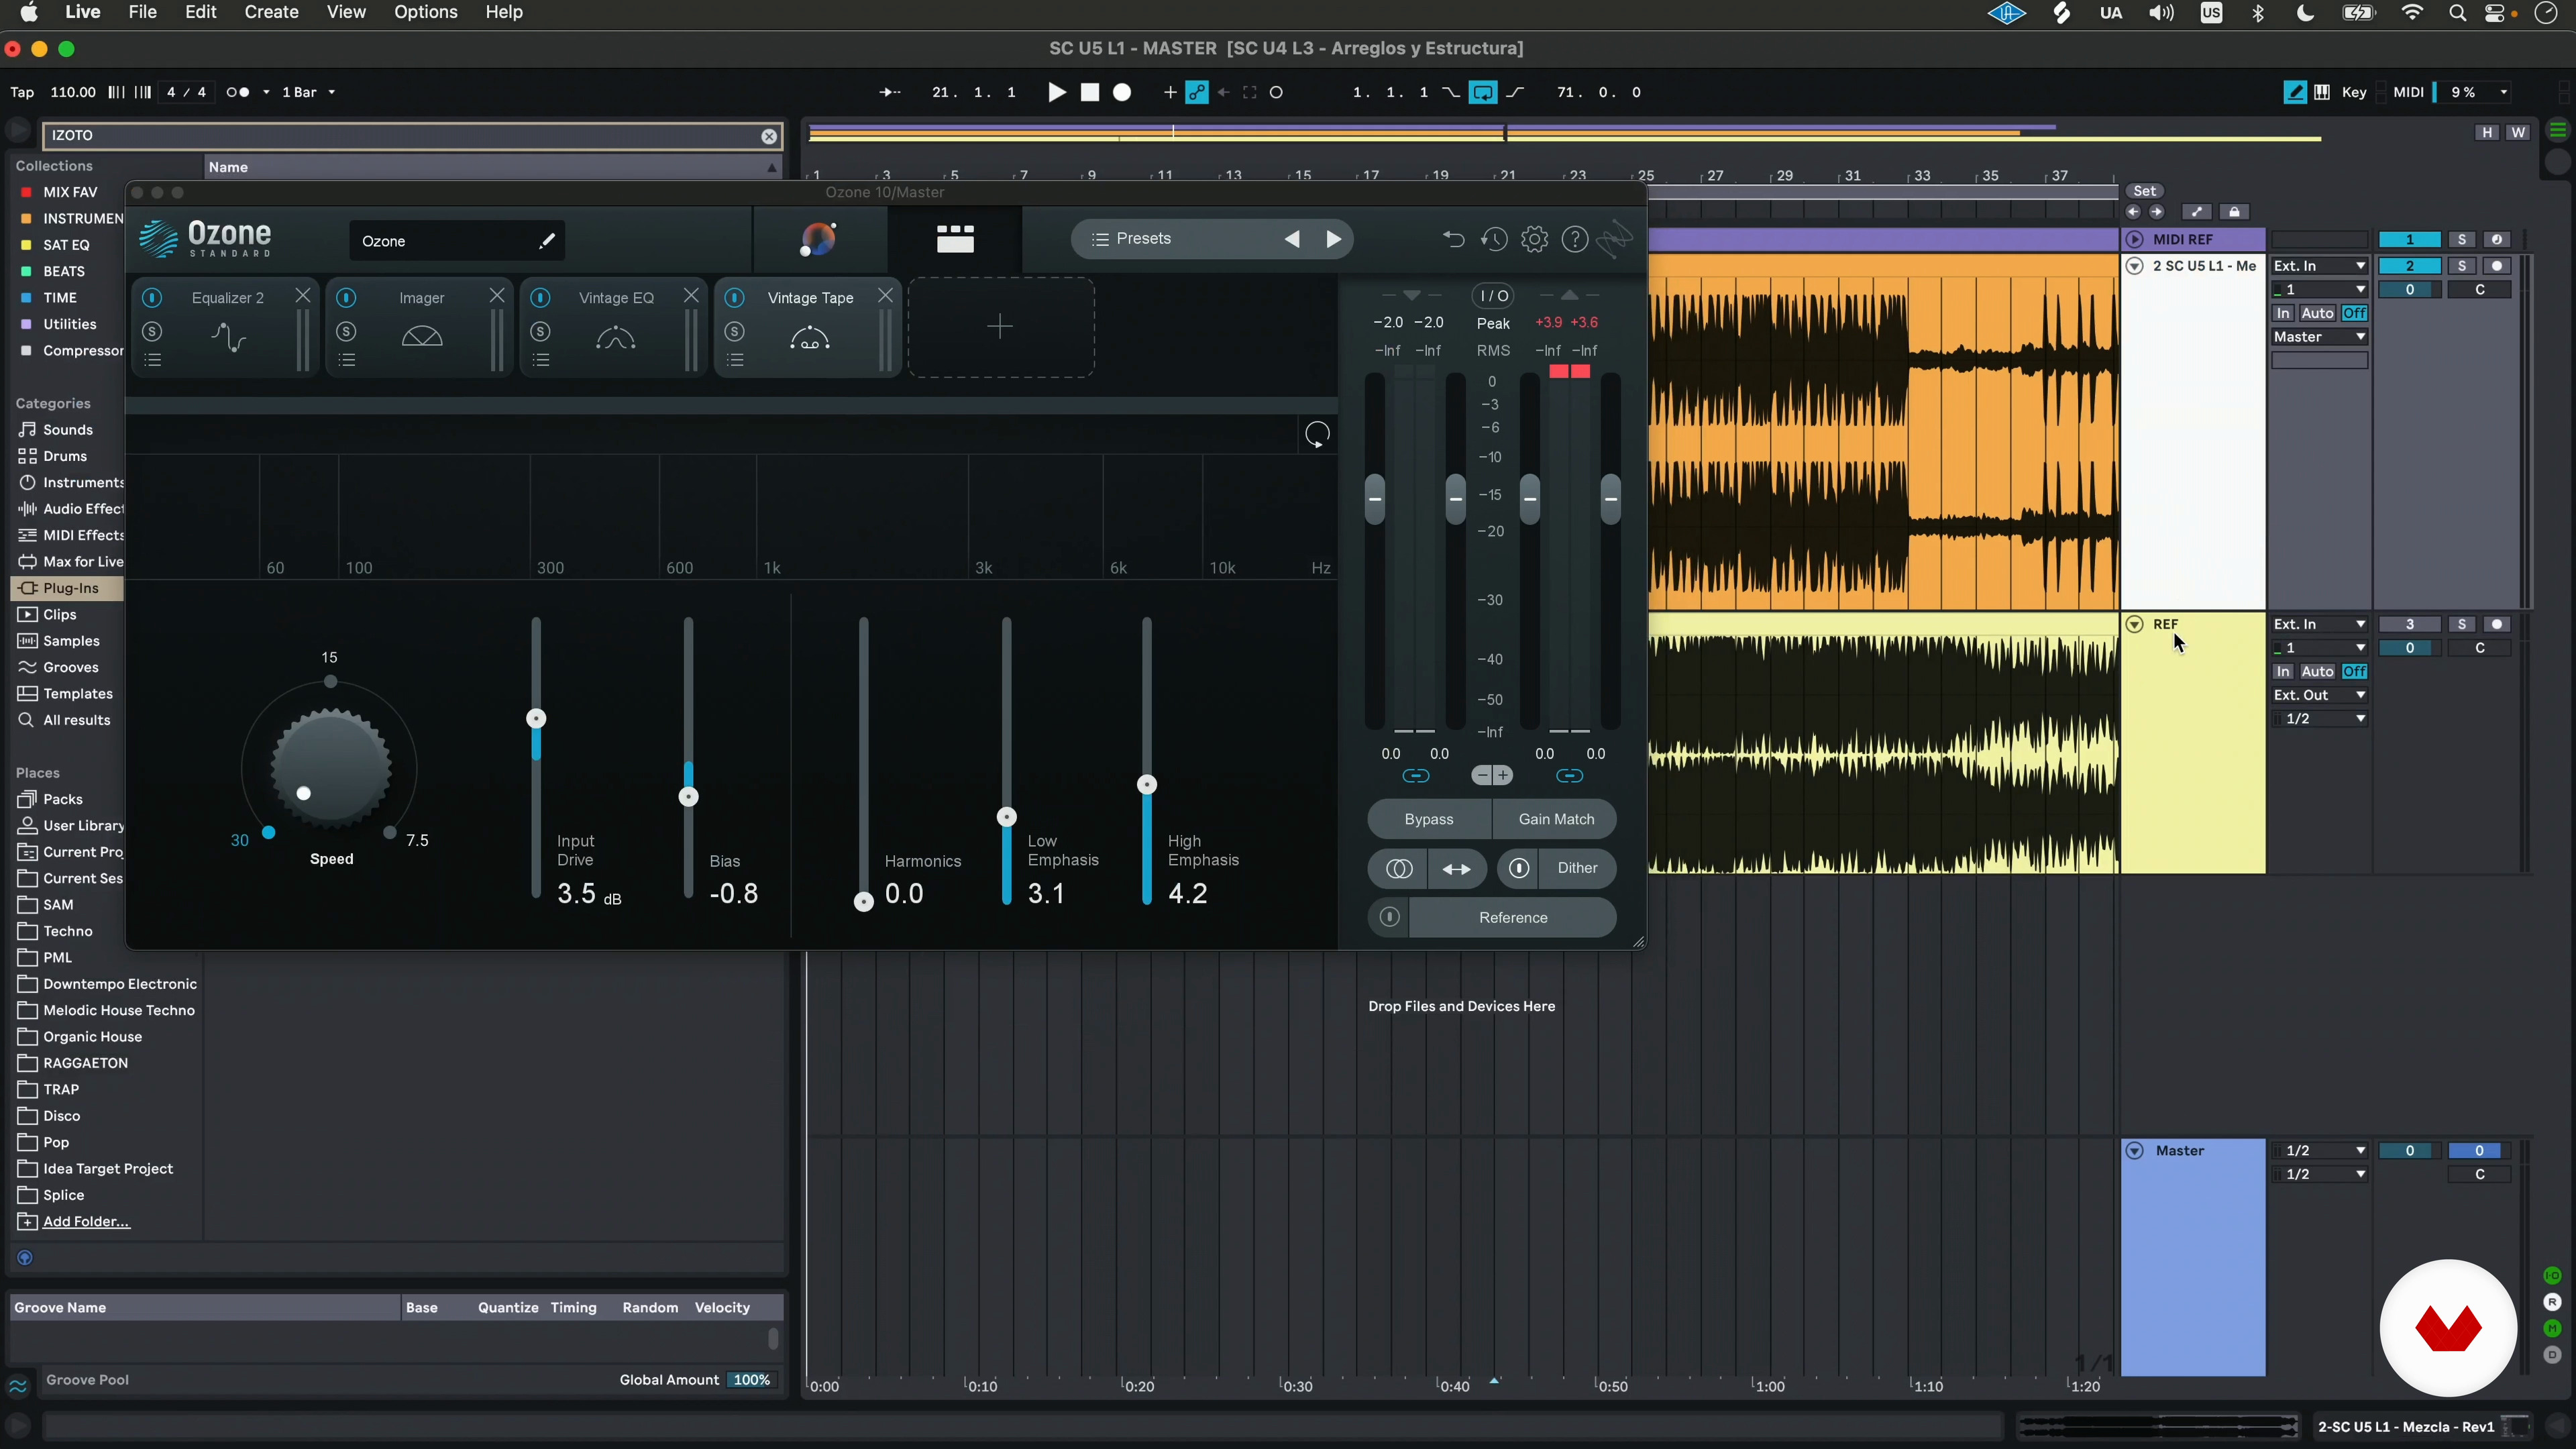Viewport: 2576px width, 1449px height.
Task: Click the Input Drive slider handle
Action: tap(536, 718)
